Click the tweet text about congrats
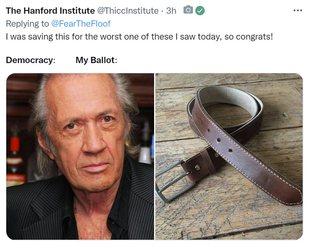 139,36
